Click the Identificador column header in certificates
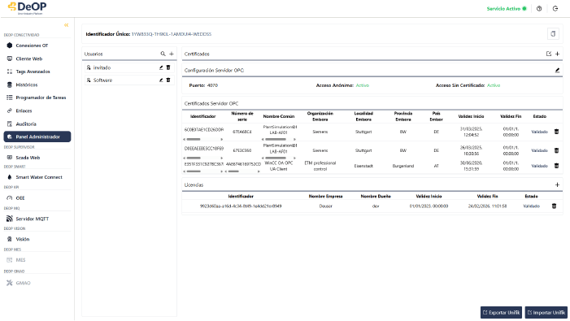This screenshot has width=570, height=321. pos(202,116)
